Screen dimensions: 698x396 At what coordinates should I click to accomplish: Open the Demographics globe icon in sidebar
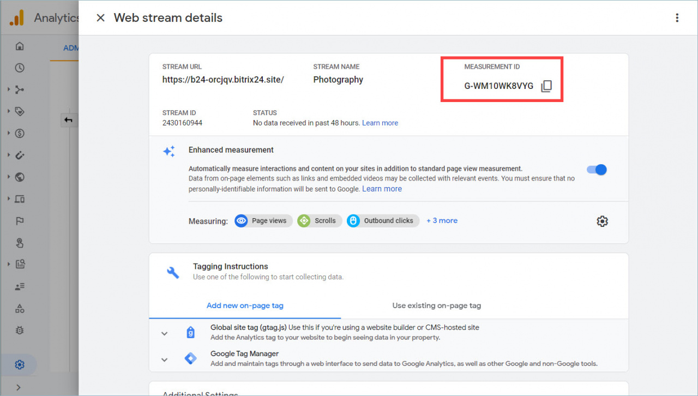20,177
